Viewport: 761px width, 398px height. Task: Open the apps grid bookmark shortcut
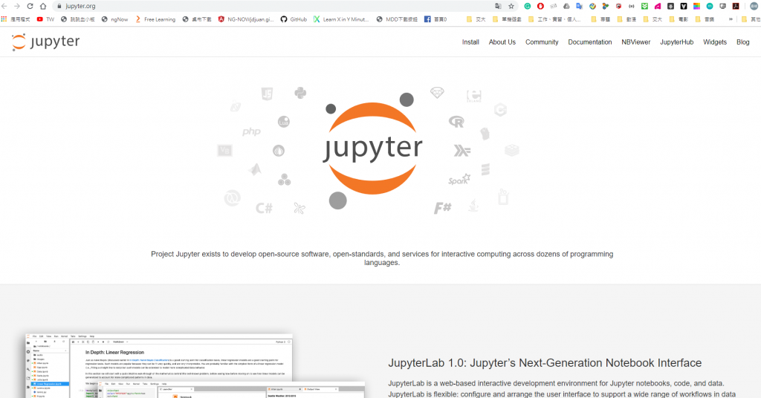click(16, 19)
